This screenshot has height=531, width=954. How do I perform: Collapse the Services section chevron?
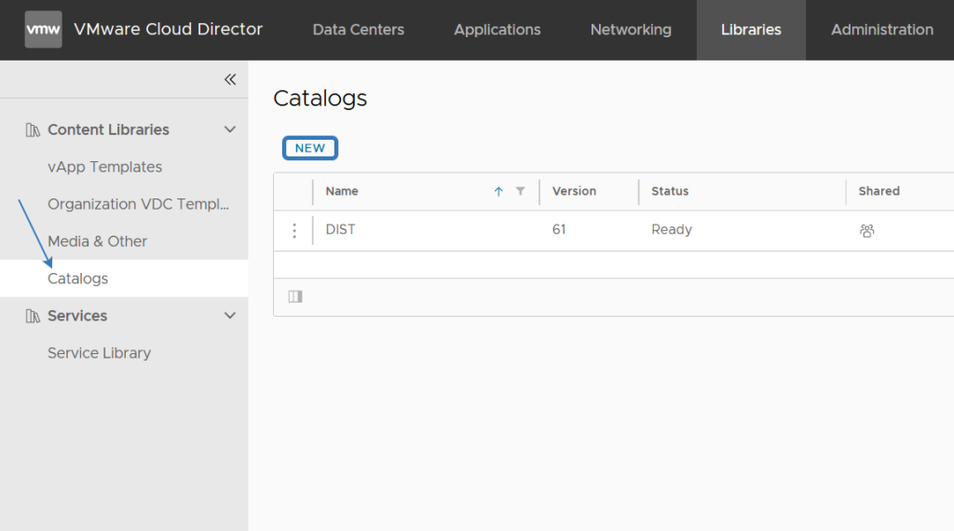click(x=230, y=316)
